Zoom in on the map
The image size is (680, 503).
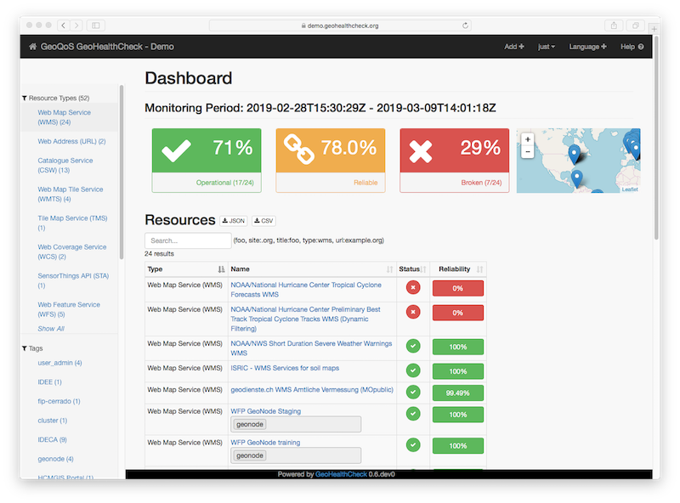527,139
